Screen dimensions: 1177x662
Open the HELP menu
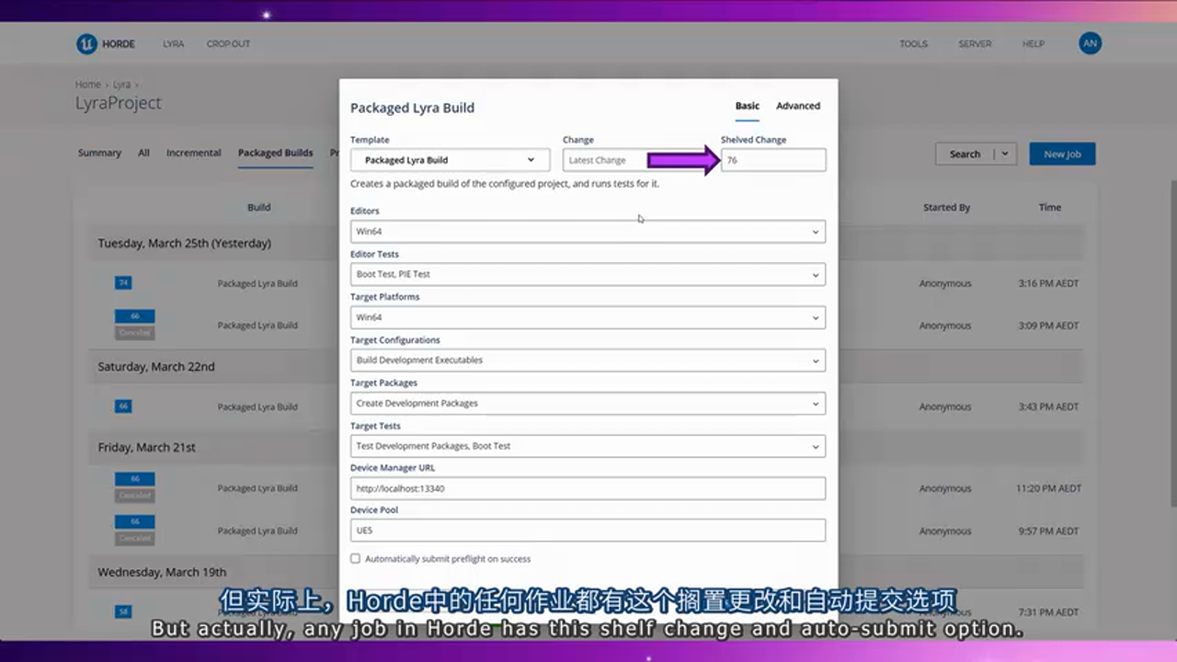[1034, 43]
